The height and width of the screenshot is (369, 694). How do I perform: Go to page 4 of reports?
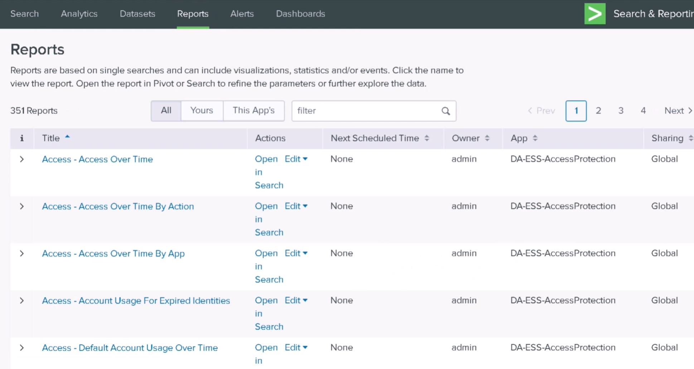tap(643, 111)
